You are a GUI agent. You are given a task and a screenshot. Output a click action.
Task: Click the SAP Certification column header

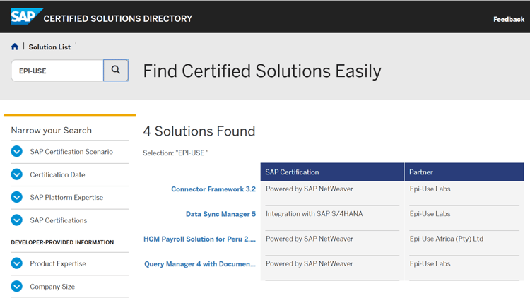[332, 172]
